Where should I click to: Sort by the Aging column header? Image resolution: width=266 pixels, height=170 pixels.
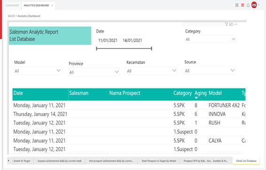click(x=200, y=93)
